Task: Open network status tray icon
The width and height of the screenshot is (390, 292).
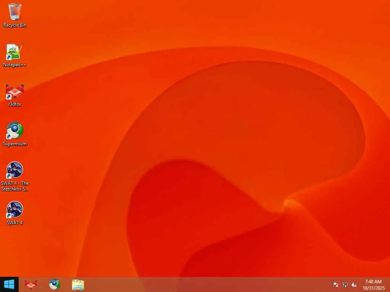Action: 345,285
